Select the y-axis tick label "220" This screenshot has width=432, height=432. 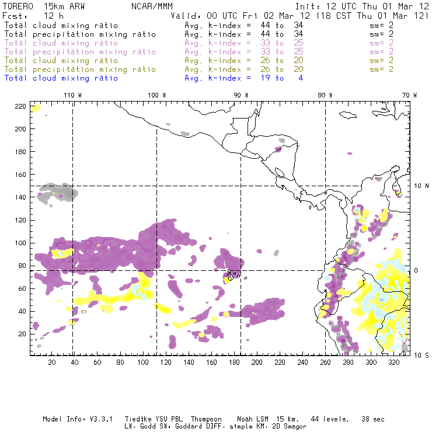[x=20, y=106]
